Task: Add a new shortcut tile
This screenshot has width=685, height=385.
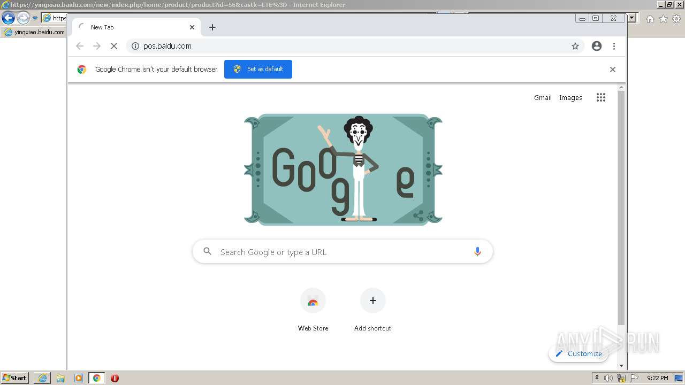Action: click(x=372, y=310)
